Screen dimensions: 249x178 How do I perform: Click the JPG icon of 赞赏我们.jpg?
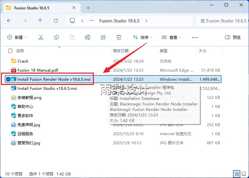pos(14,143)
